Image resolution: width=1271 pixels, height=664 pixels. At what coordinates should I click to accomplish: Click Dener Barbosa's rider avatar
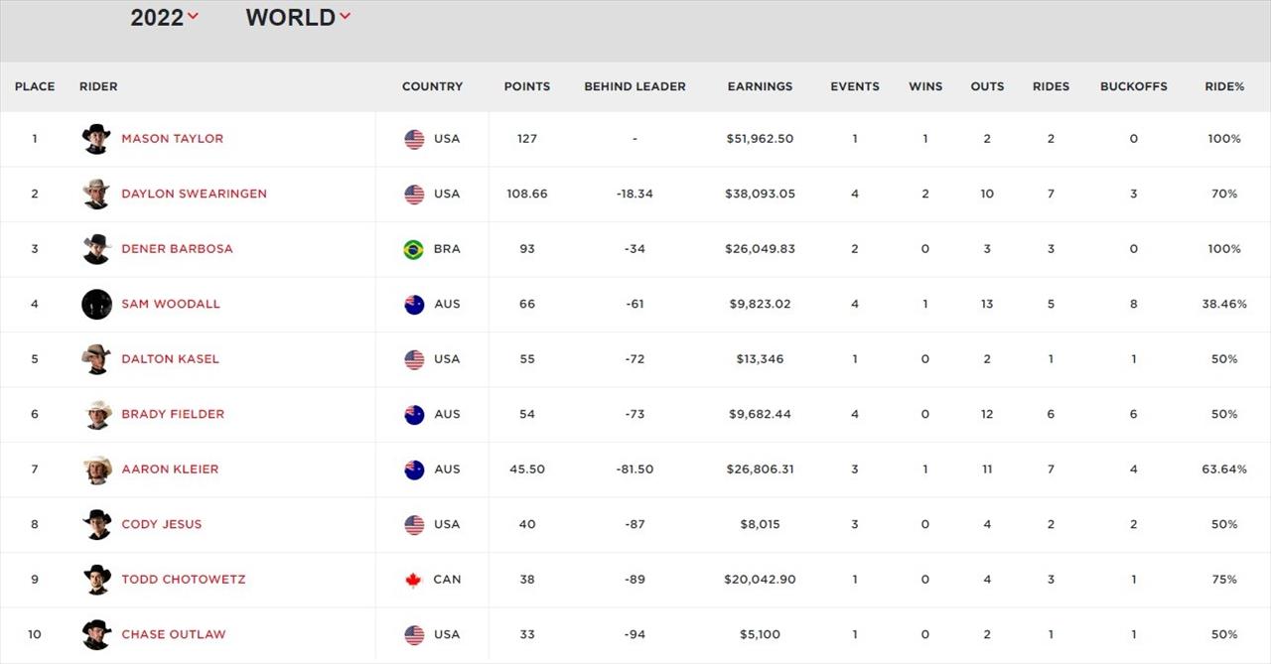(96, 249)
